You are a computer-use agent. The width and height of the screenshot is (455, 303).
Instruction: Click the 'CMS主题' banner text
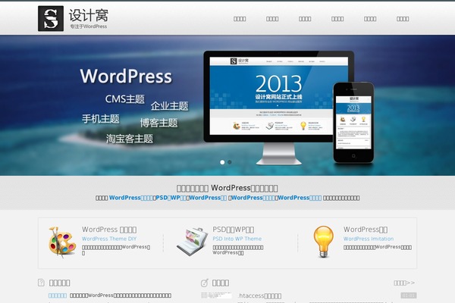coord(125,99)
